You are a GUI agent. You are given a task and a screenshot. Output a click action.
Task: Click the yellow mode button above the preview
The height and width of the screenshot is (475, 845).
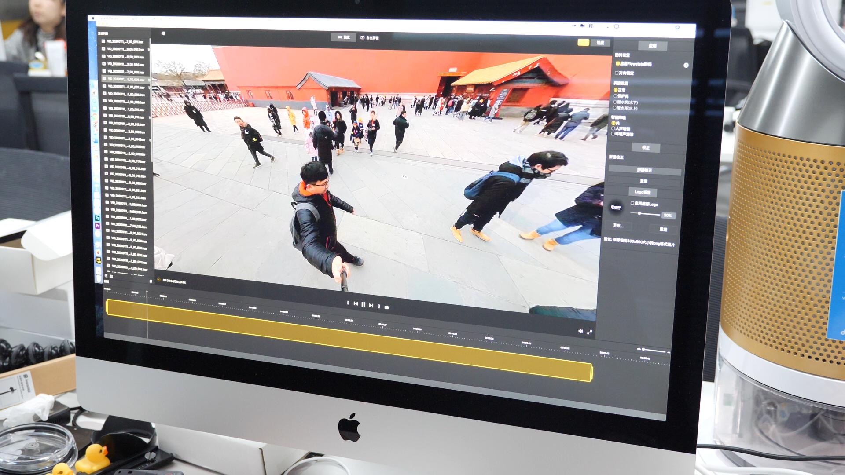(583, 42)
